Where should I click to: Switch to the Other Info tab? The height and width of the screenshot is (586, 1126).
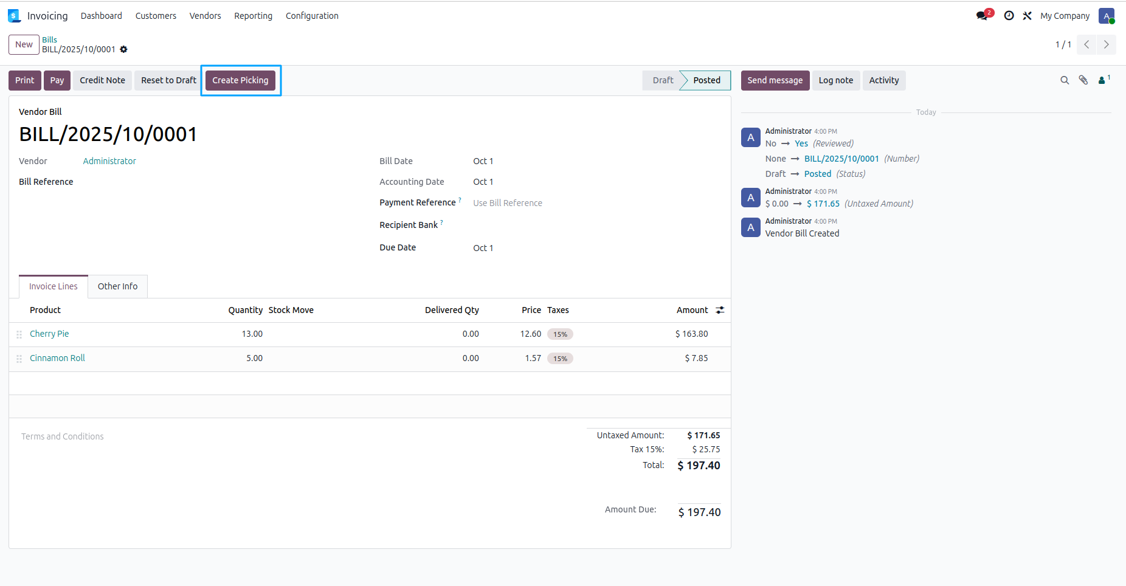(x=118, y=286)
